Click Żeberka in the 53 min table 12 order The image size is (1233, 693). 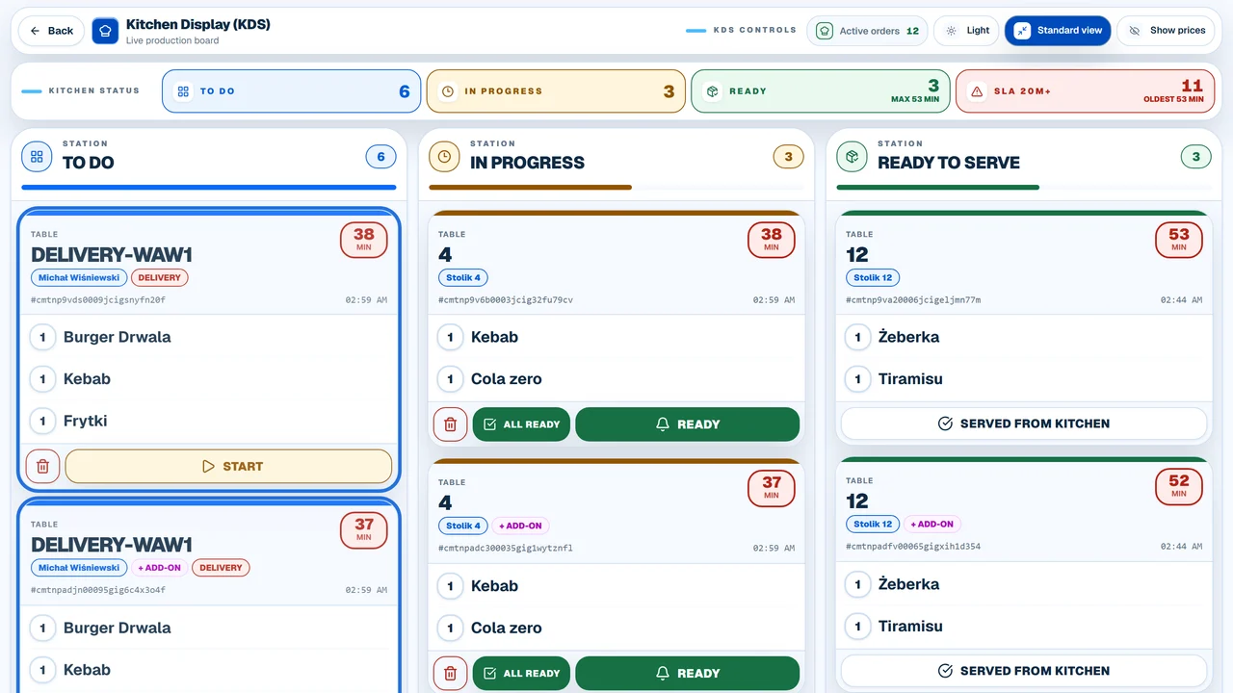tap(908, 337)
